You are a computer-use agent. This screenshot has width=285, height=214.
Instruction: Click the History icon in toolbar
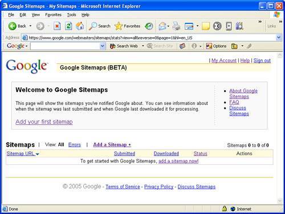[149, 26]
